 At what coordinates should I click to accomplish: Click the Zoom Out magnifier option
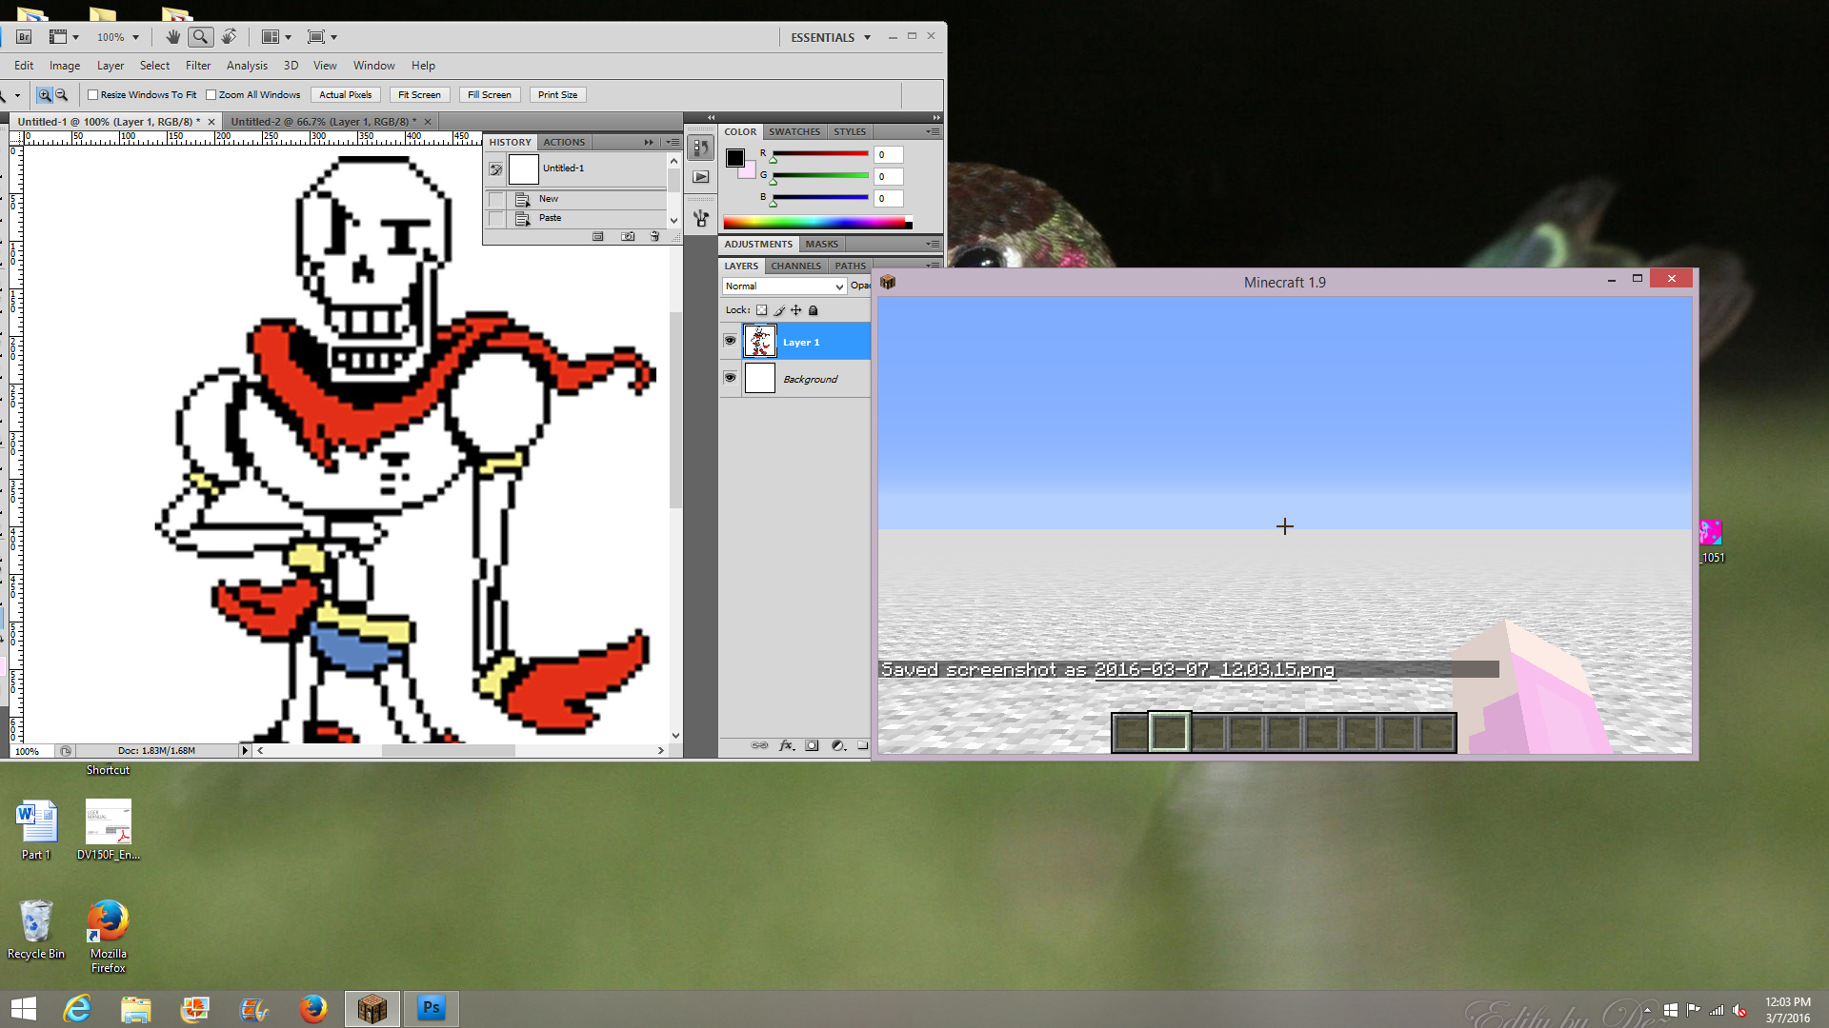pos(61,95)
